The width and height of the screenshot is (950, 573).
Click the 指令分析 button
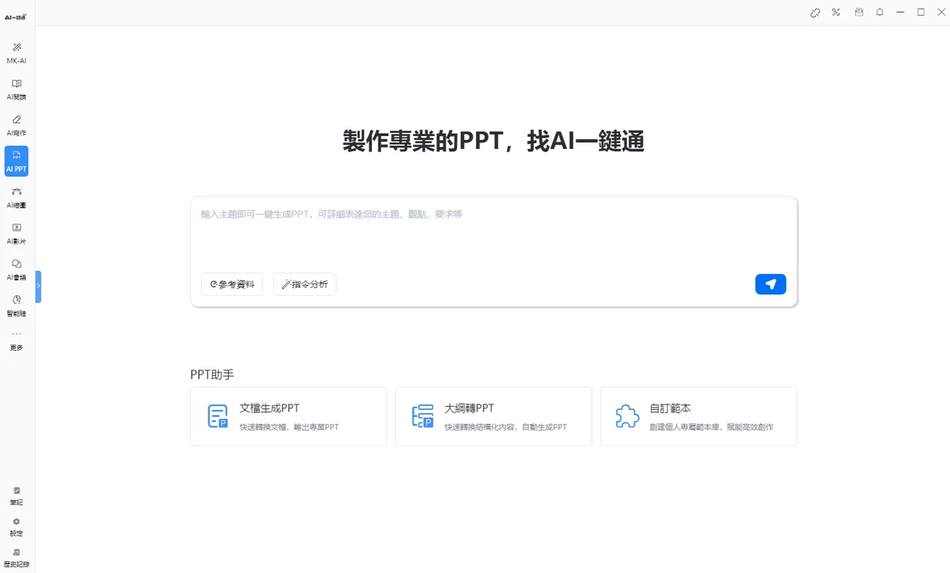(x=305, y=284)
